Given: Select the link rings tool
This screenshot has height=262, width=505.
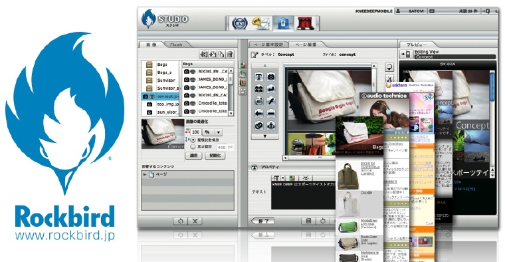Looking at the screenshot, I should [x=259, y=126].
